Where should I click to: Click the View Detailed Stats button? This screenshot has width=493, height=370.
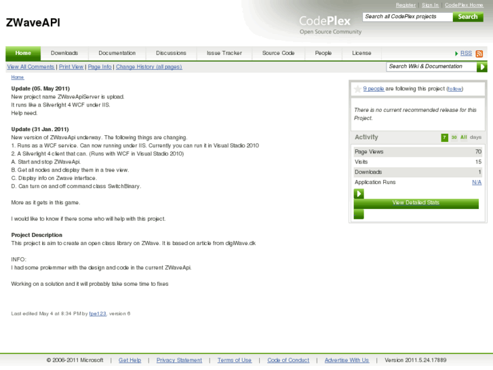[x=416, y=204]
